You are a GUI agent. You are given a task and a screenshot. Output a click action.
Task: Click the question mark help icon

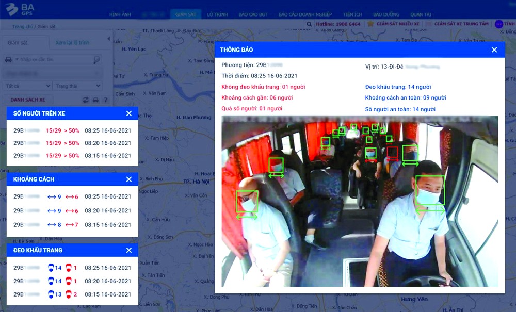click(x=105, y=100)
